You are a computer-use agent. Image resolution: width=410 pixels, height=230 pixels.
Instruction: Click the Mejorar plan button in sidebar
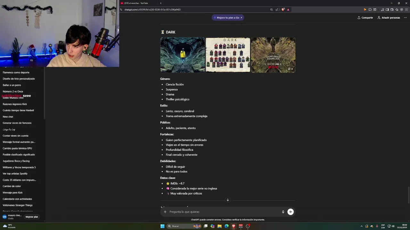click(32, 217)
